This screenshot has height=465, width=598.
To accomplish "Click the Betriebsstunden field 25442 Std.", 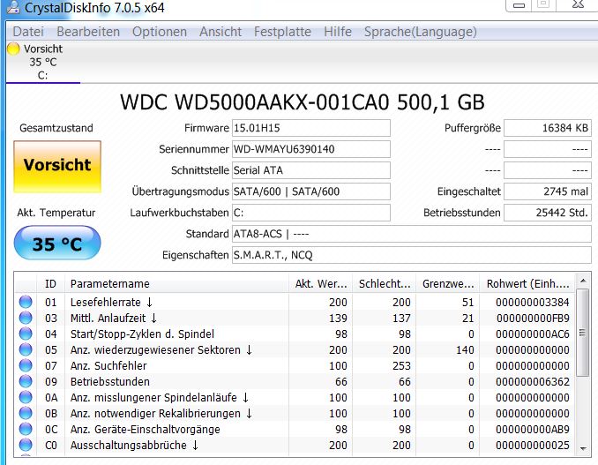I will [548, 213].
